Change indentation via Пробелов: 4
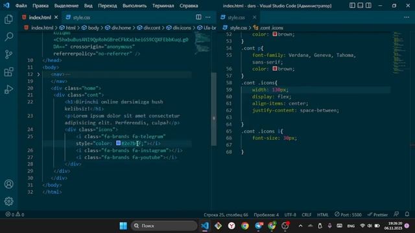Image resolution: width=415 pixels, height=233 pixels. click(x=267, y=215)
